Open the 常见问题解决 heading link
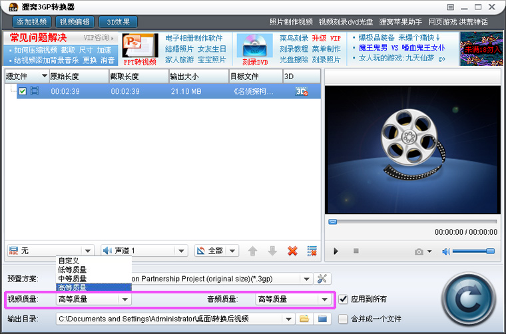Viewport: 506px width, 334px height. [38, 38]
